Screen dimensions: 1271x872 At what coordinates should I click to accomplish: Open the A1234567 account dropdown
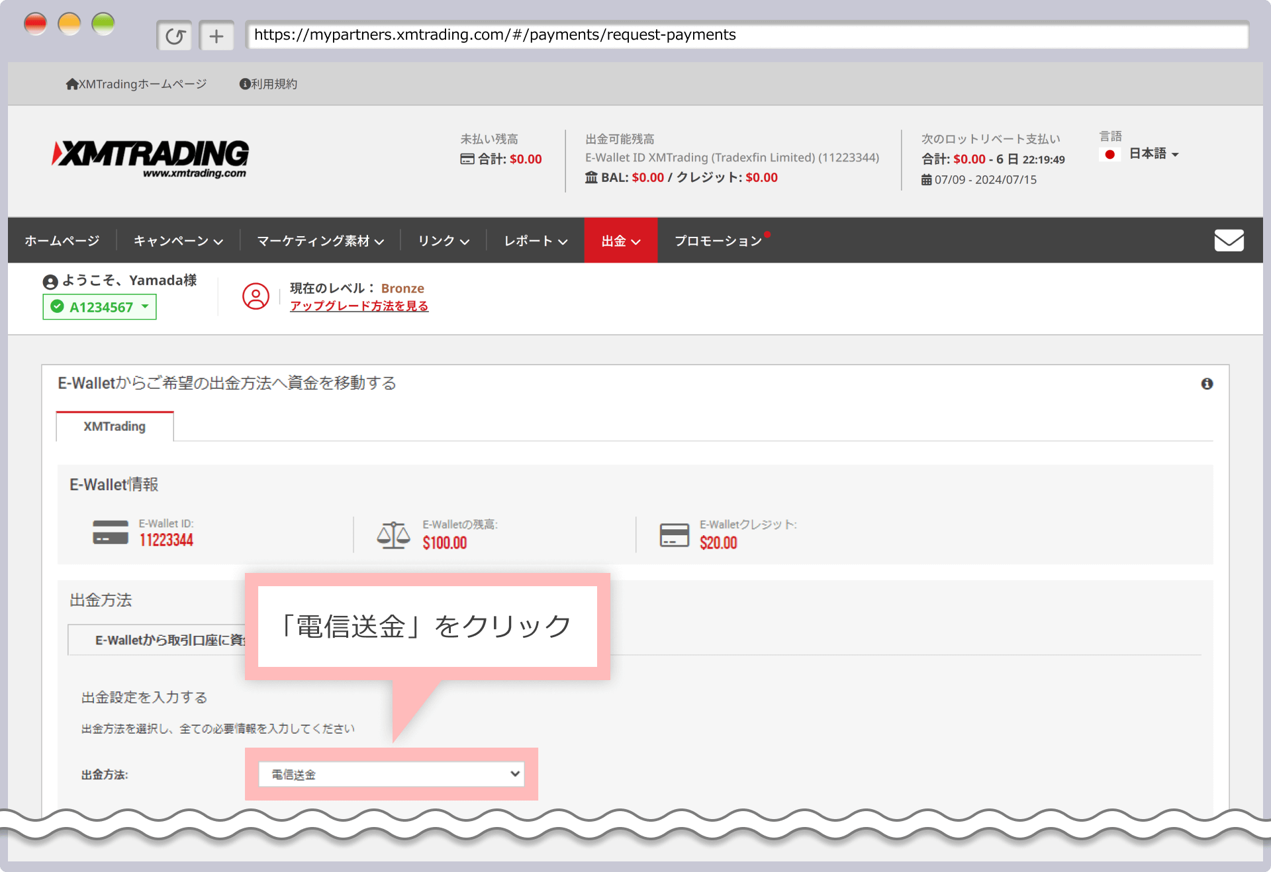(x=100, y=307)
